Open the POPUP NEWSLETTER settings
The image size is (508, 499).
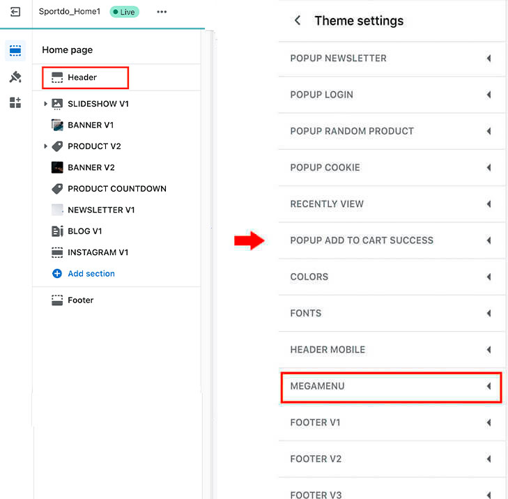tap(391, 59)
